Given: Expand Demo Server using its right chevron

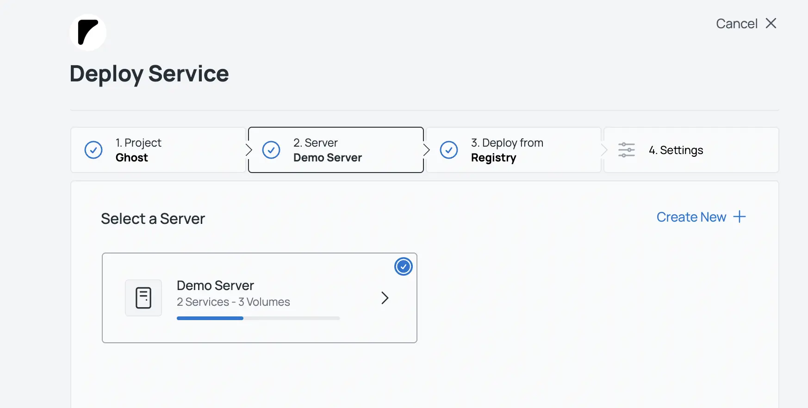Looking at the screenshot, I should click(x=385, y=298).
